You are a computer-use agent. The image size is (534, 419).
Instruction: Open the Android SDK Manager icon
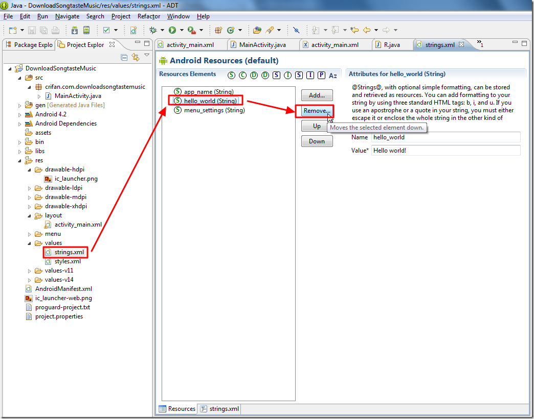click(x=75, y=30)
